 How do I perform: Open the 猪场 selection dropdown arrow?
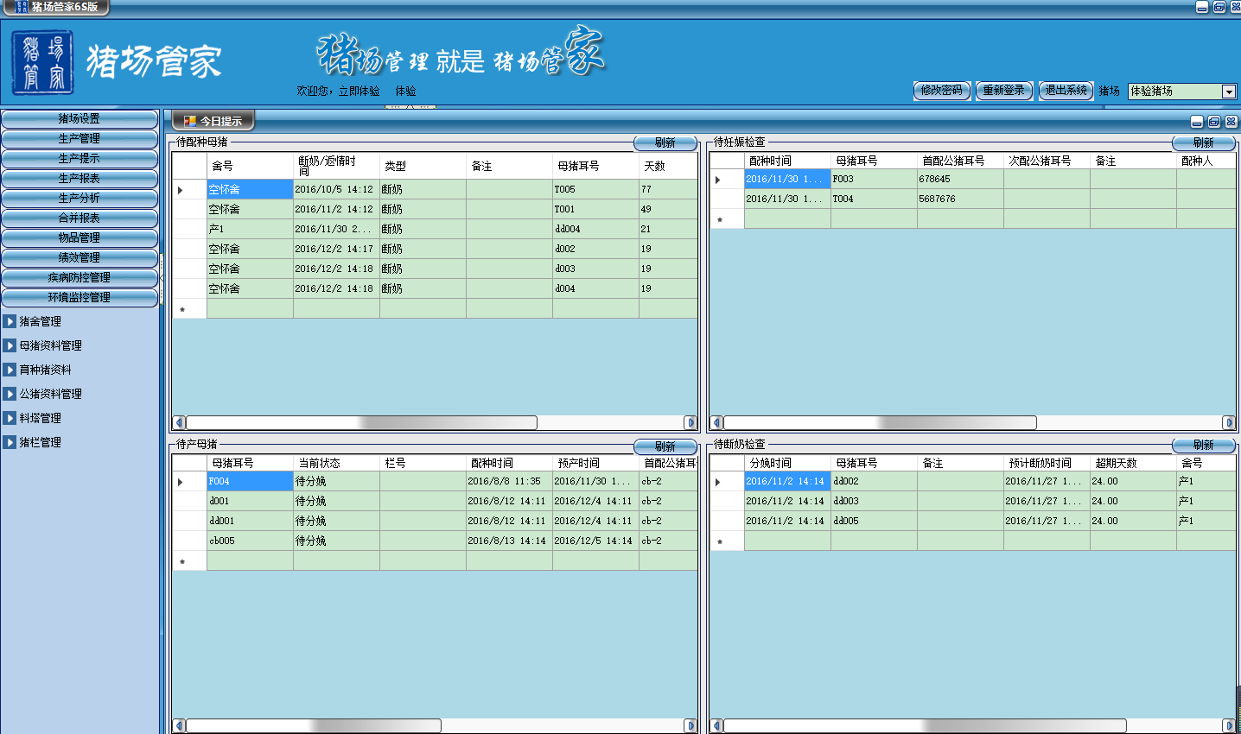click(1229, 92)
